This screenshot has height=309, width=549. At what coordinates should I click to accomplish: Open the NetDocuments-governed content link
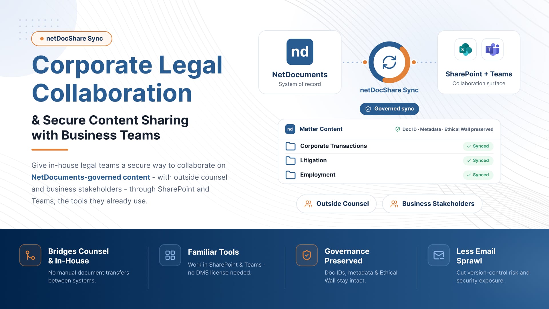coord(91,177)
